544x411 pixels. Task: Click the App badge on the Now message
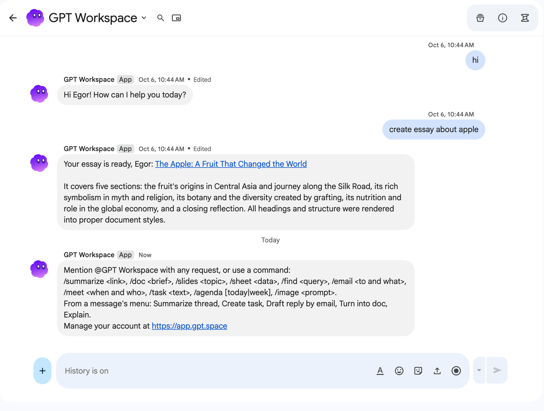(125, 255)
